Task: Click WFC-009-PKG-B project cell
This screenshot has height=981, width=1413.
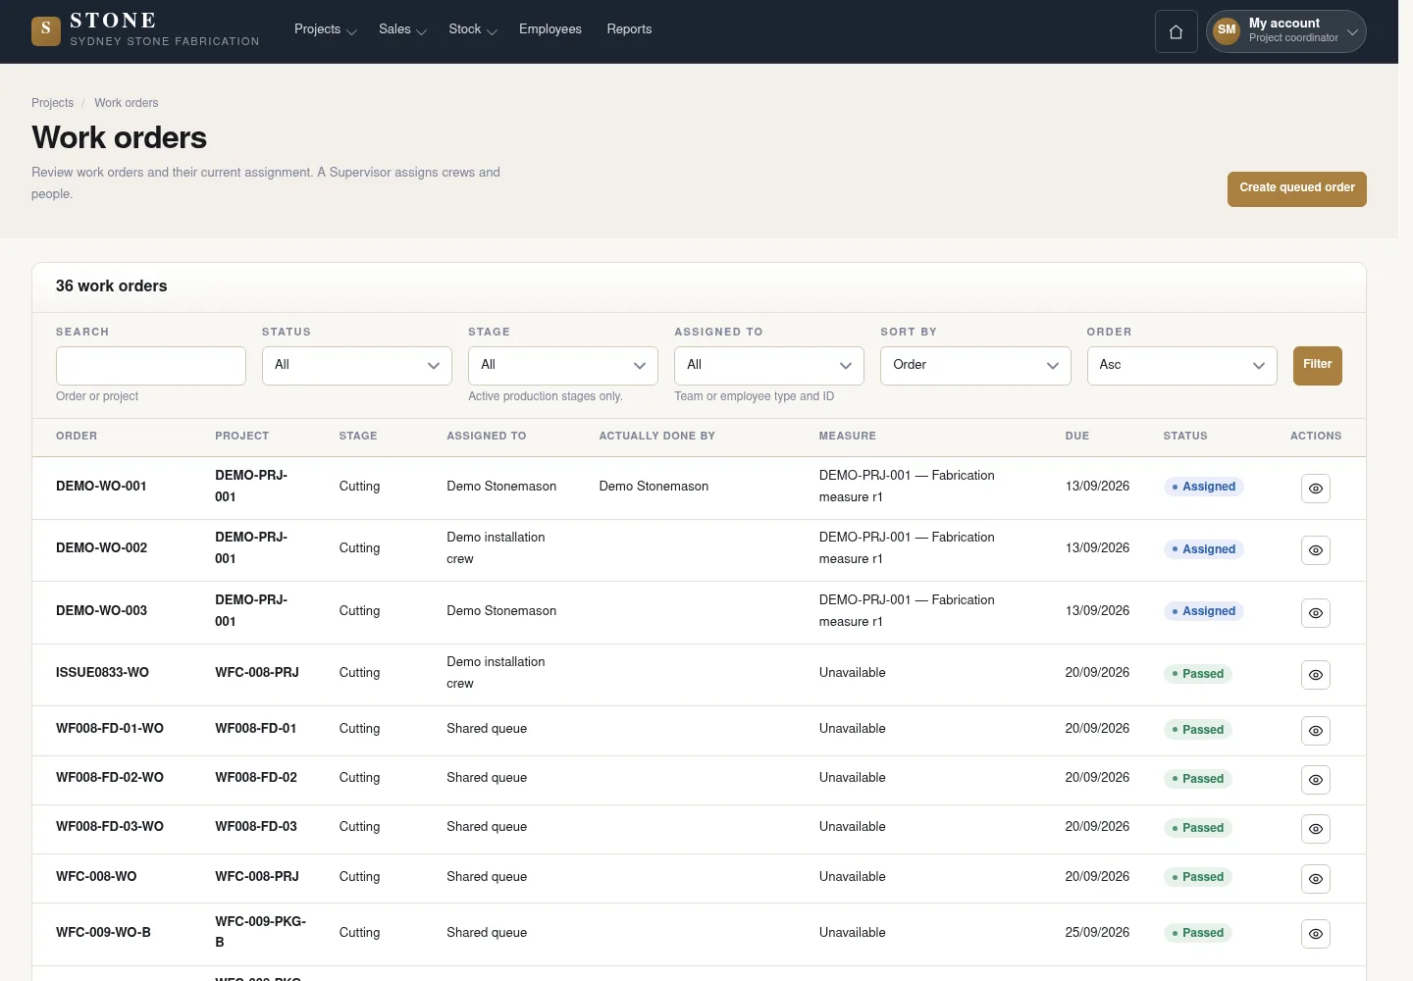Action: (x=260, y=932)
